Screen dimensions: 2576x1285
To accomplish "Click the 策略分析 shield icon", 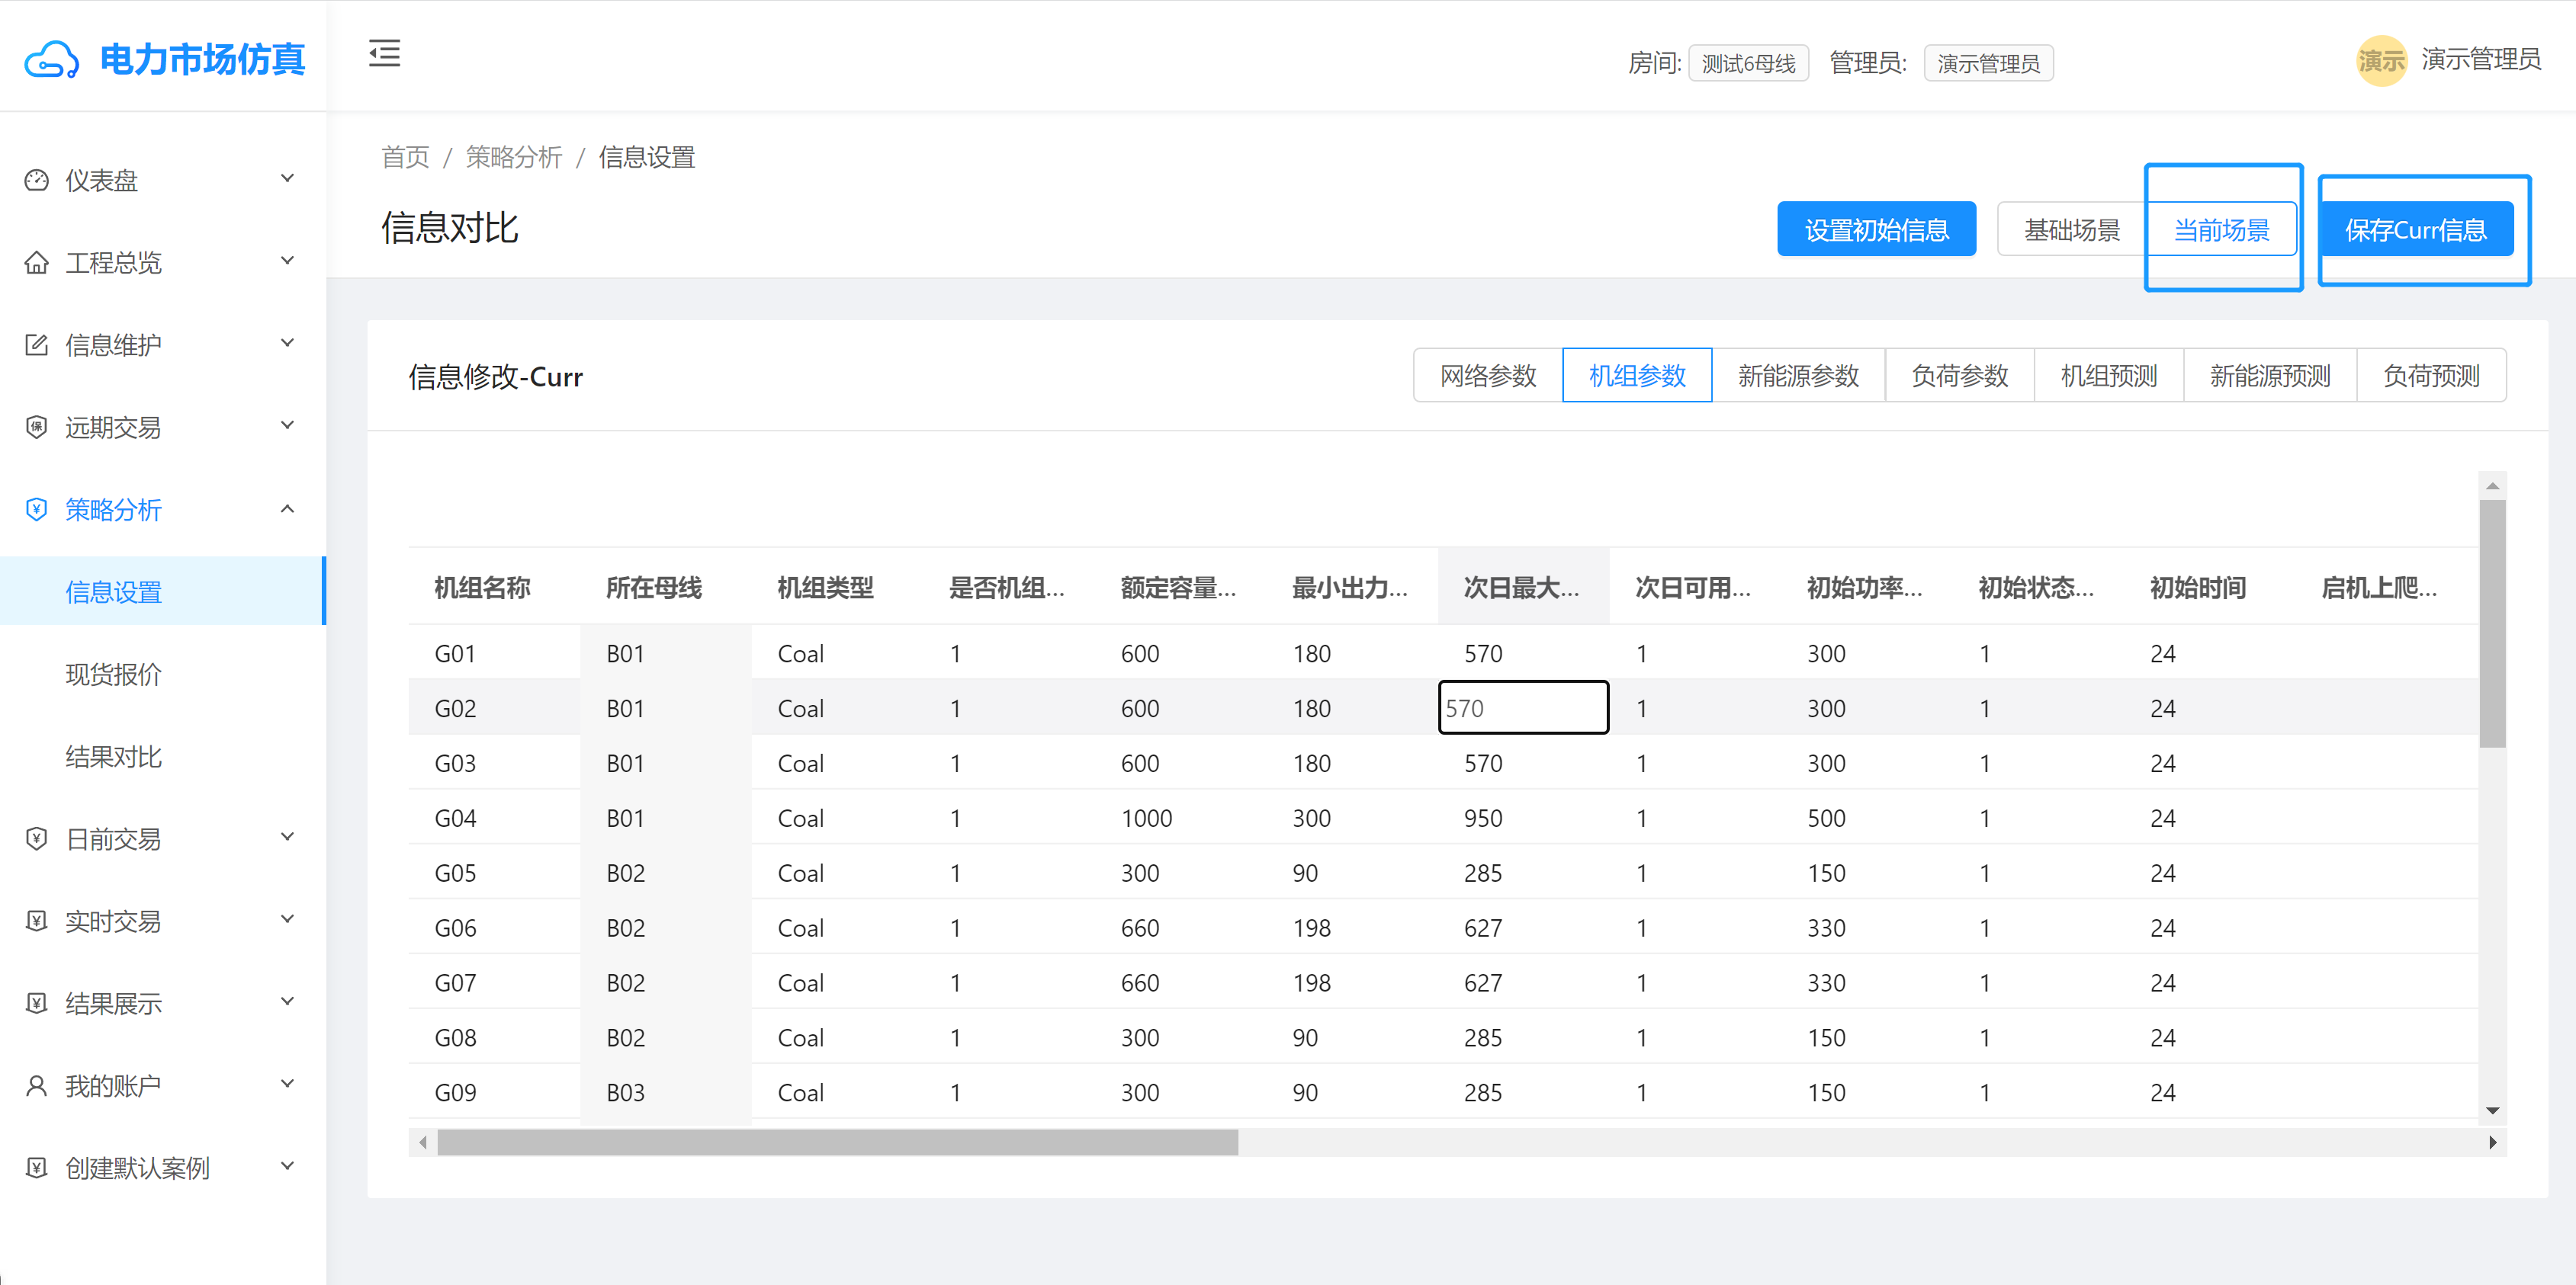I will [x=36, y=510].
